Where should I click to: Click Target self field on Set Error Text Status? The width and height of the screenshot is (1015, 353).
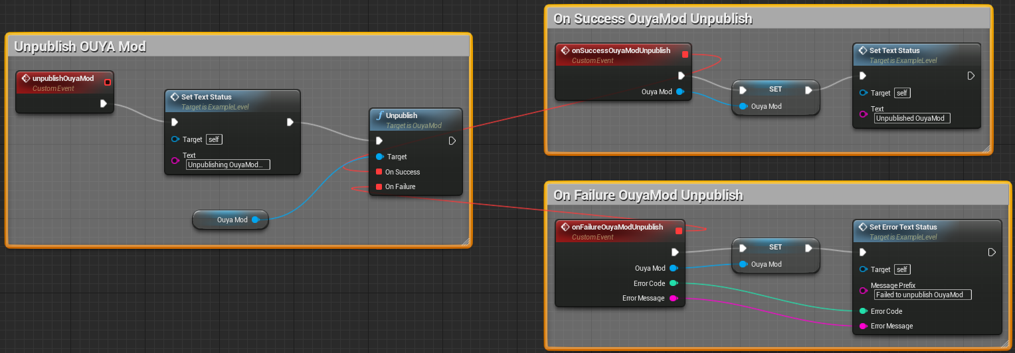[x=902, y=269]
